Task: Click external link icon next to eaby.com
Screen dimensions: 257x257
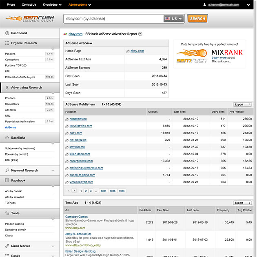Action: (x=67, y=133)
